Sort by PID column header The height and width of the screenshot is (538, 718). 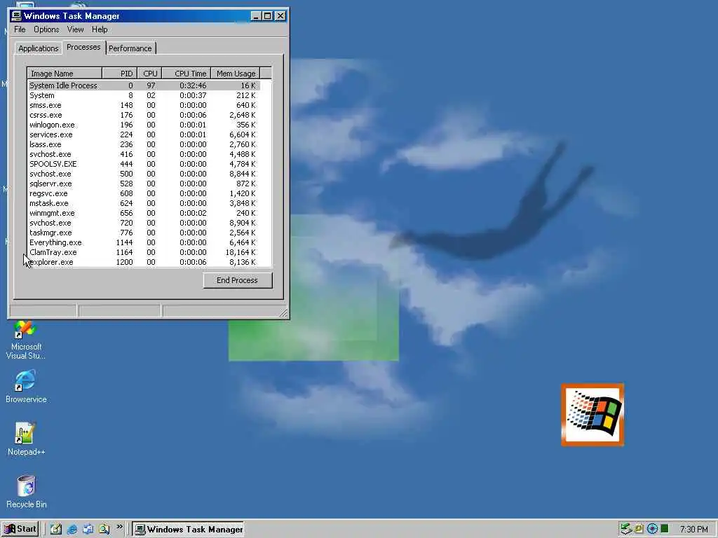[x=119, y=73]
